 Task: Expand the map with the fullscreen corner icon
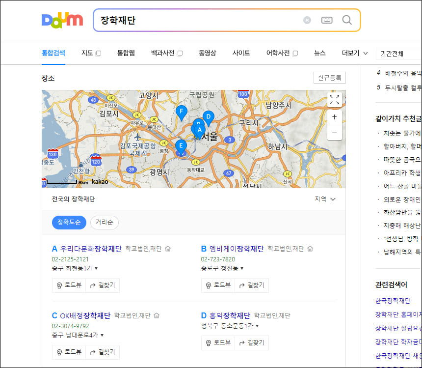[x=334, y=100]
